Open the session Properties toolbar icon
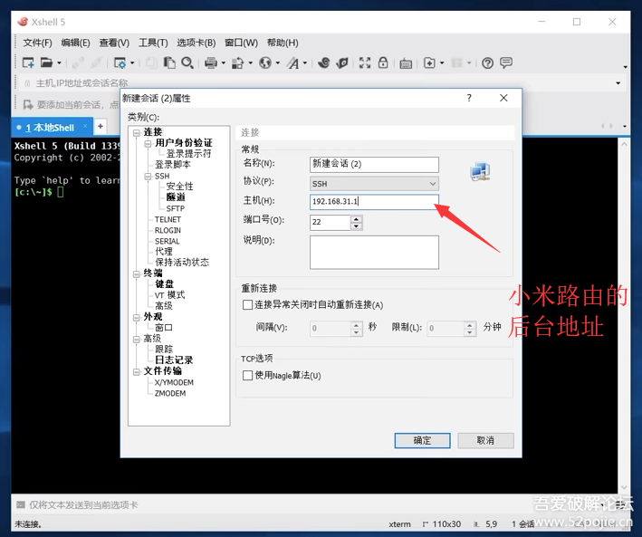This screenshot has height=537, width=642. tap(120, 62)
